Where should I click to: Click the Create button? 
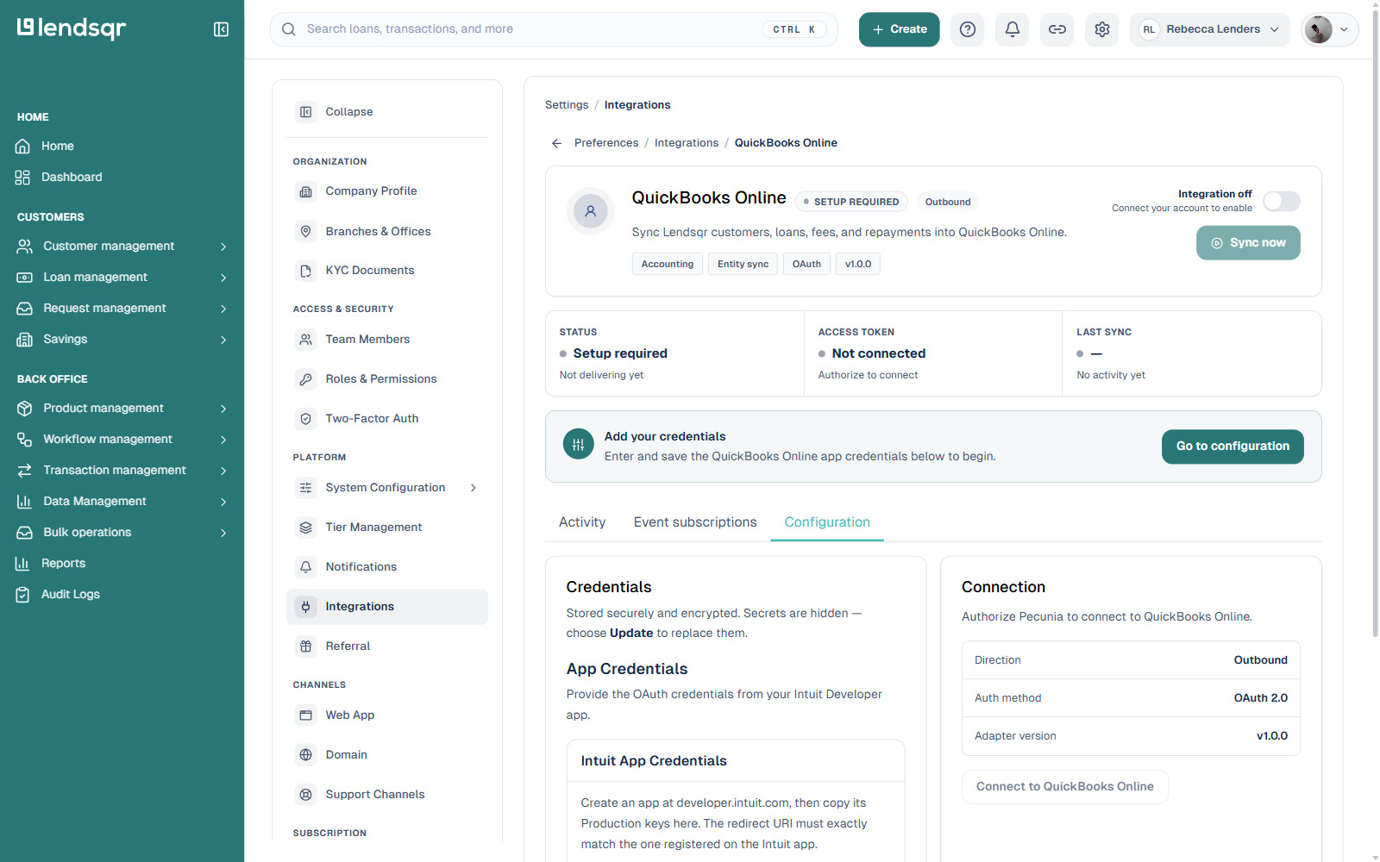click(x=900, y=29)
